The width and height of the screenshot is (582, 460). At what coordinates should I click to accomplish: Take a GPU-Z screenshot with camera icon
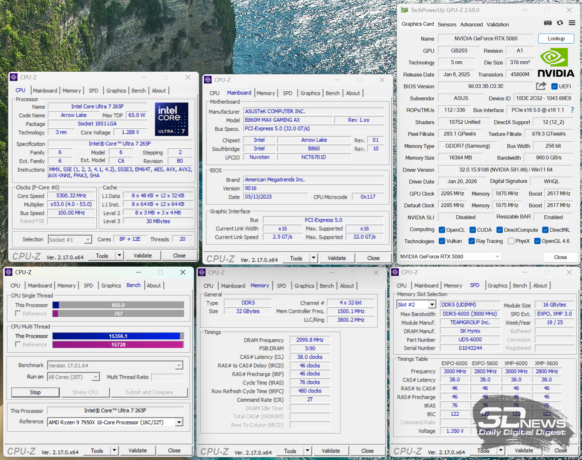click(547, 23)
